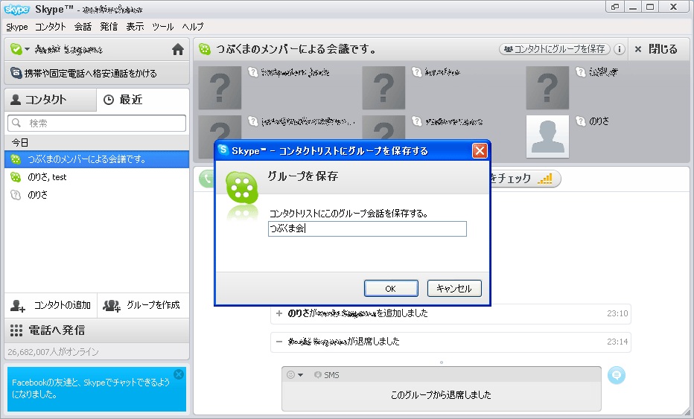Open the 発信 menu
This screenshot has height=419, width=694.
click(x=109, y=27)
